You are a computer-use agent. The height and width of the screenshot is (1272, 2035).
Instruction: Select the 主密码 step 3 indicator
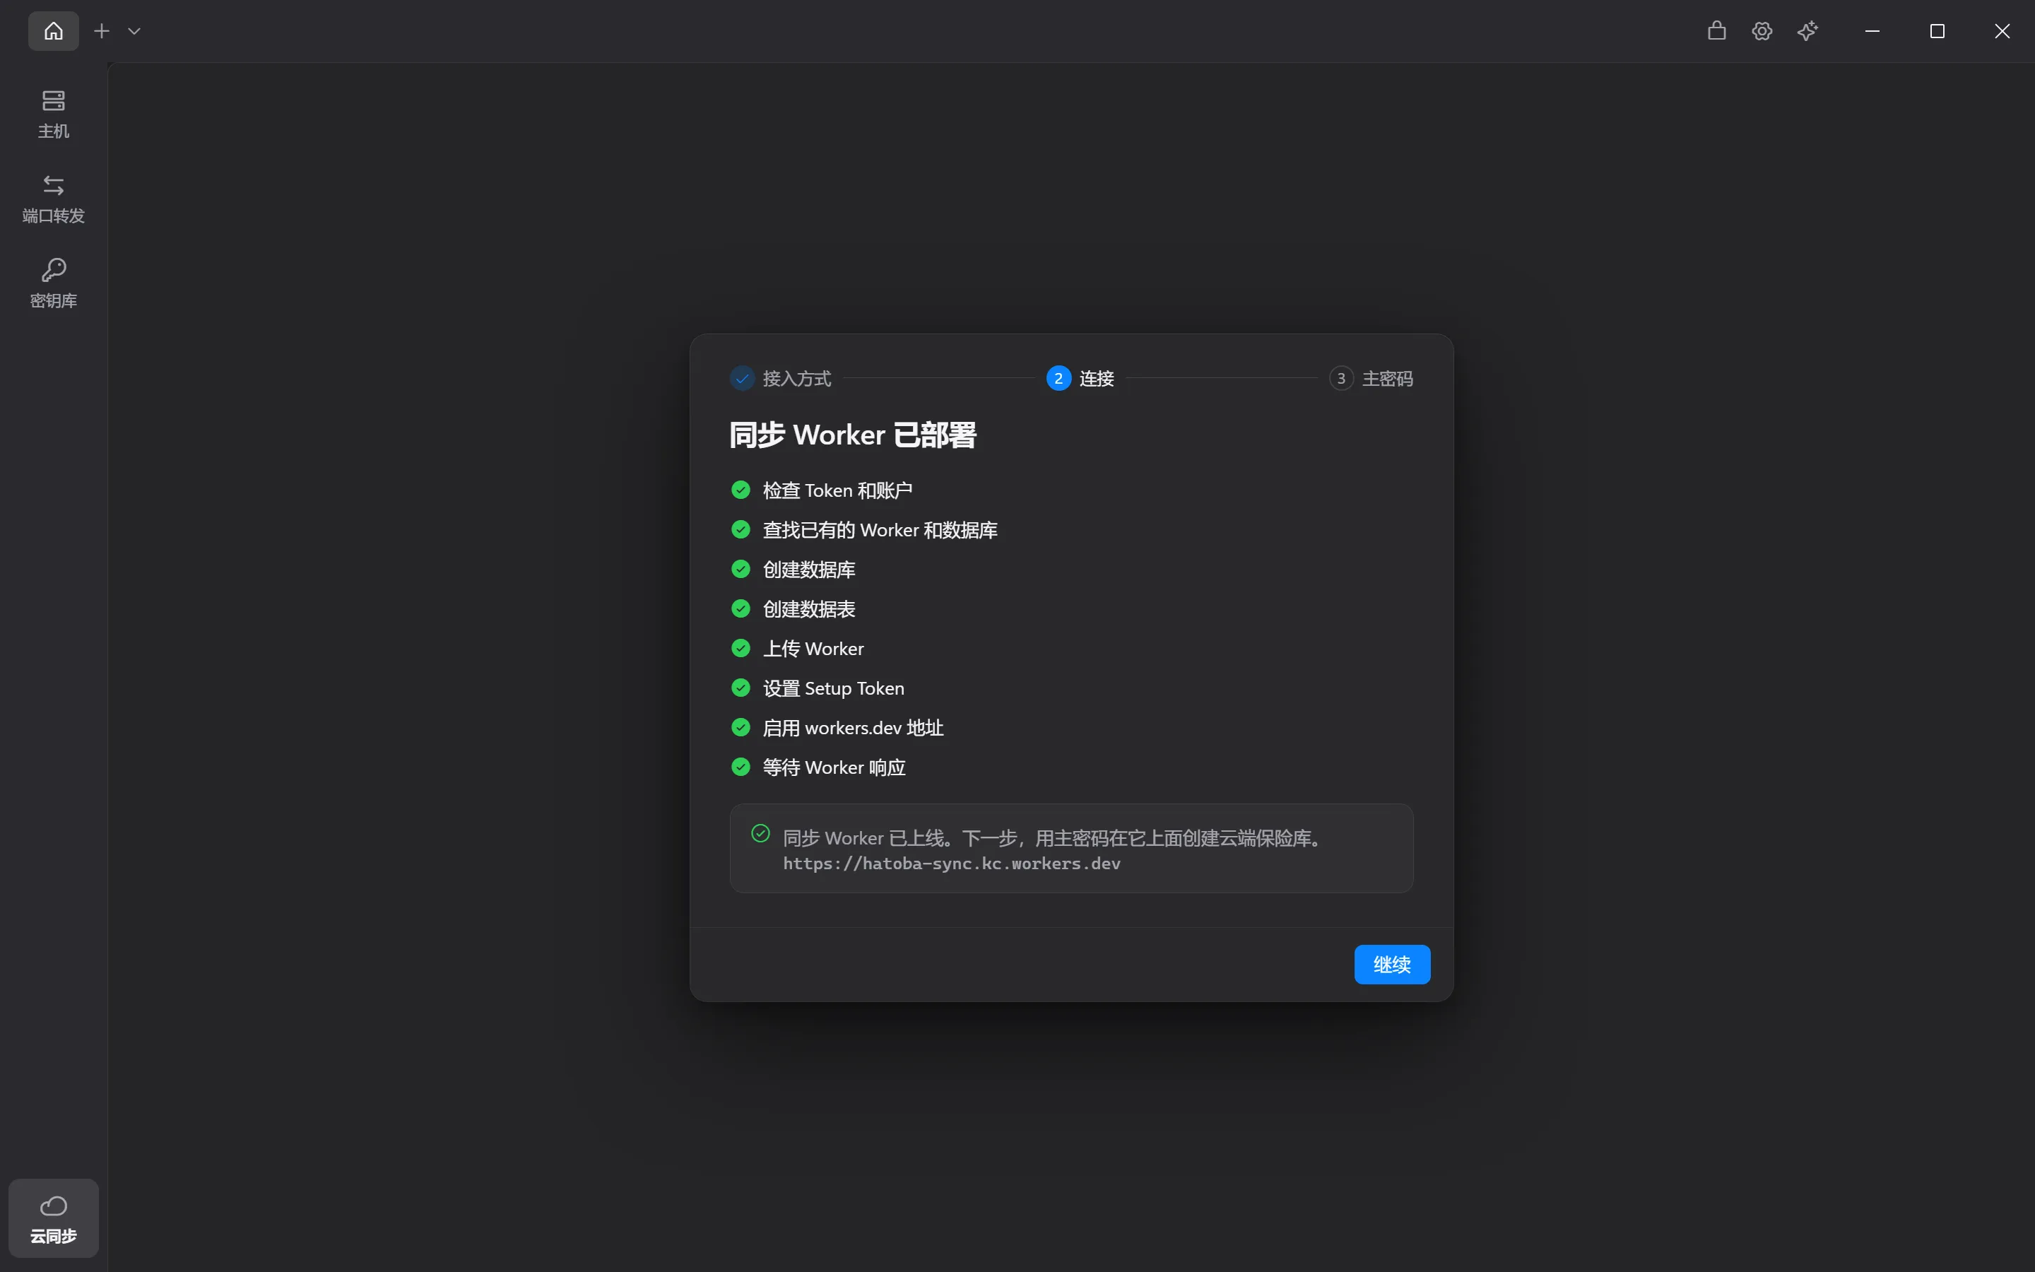point(1371,379)
